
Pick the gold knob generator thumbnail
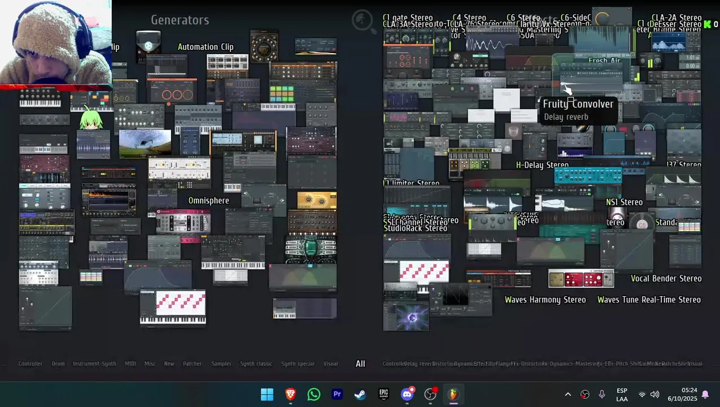(317, 200)
